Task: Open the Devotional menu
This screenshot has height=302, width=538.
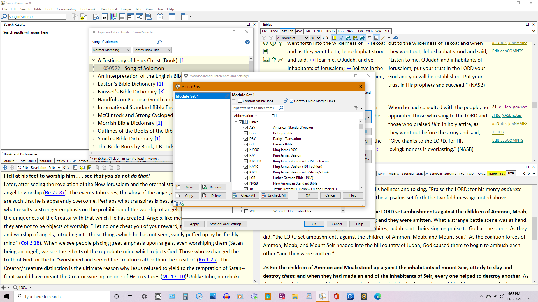Action: coord(109,9)
